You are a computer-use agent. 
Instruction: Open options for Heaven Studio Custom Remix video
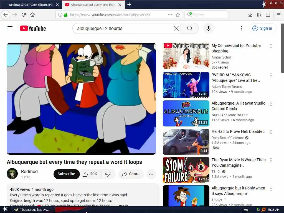pyautogui.click(x=271, y=104)
